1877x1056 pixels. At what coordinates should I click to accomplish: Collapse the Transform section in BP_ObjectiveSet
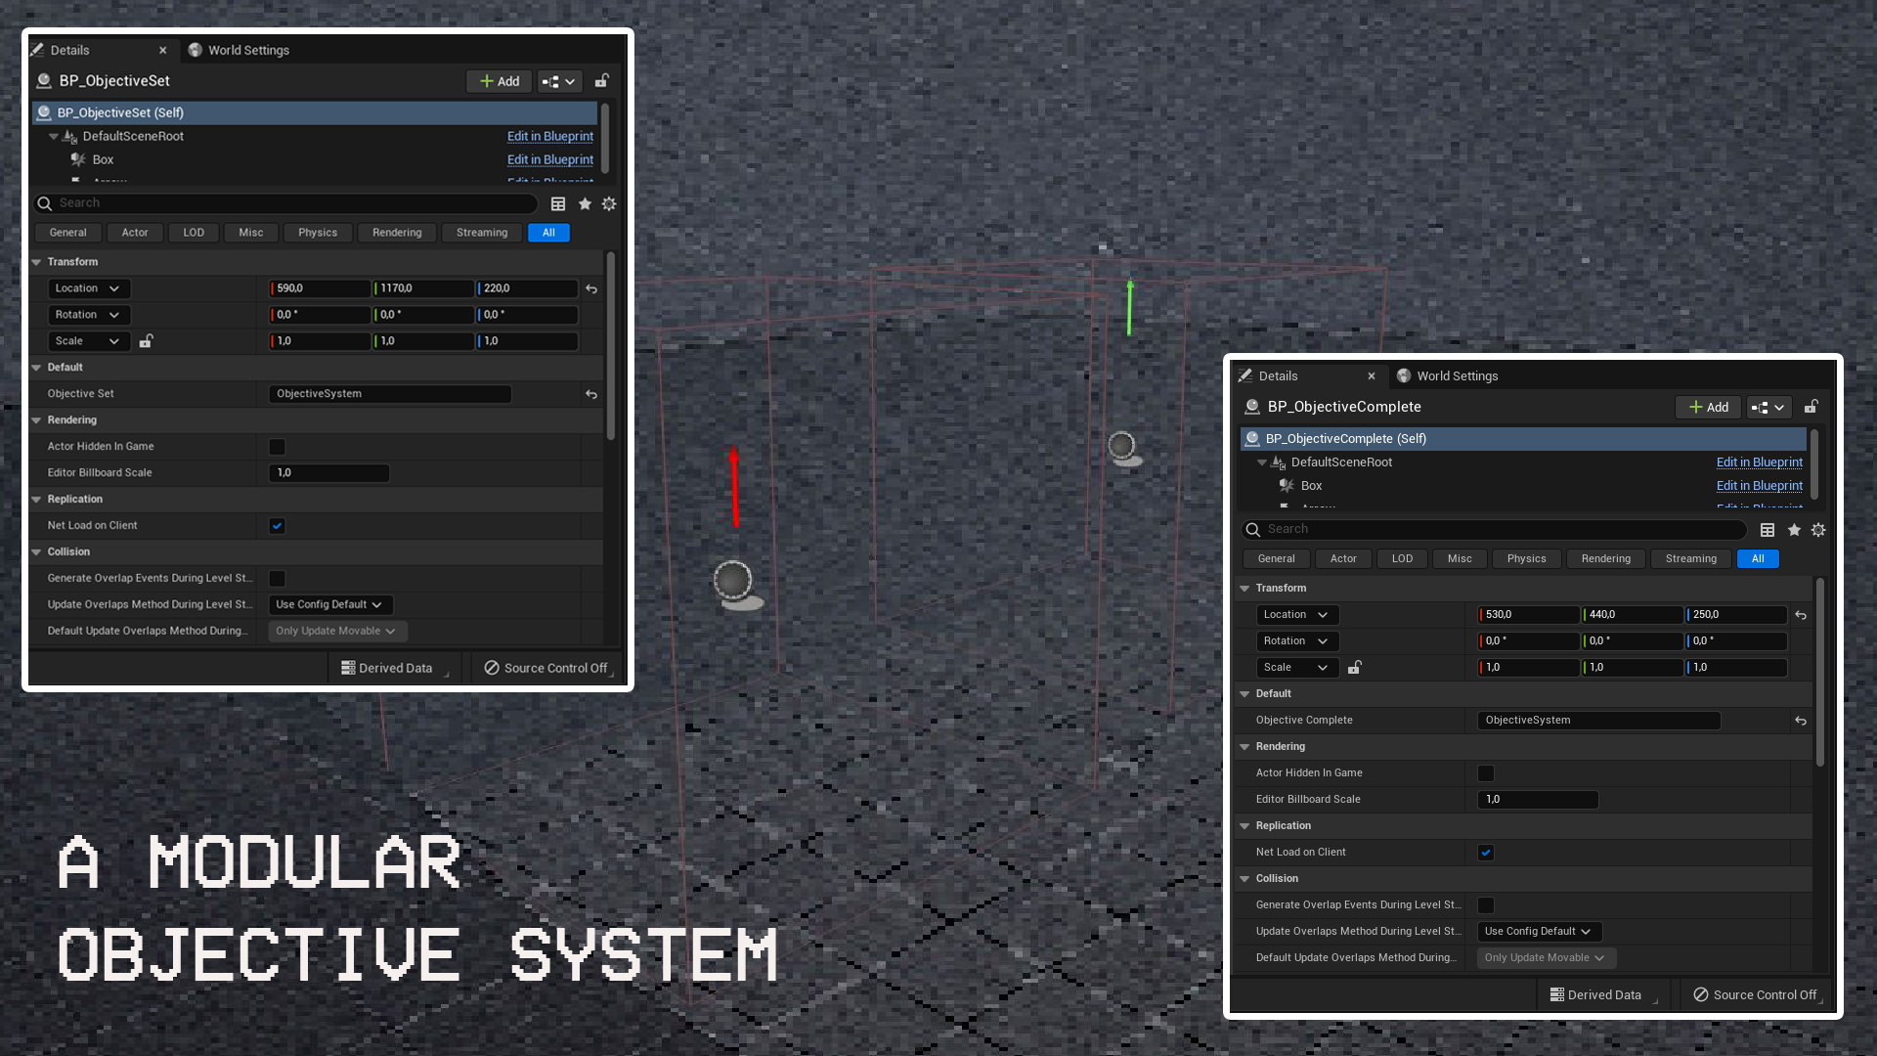coord(37,262)
